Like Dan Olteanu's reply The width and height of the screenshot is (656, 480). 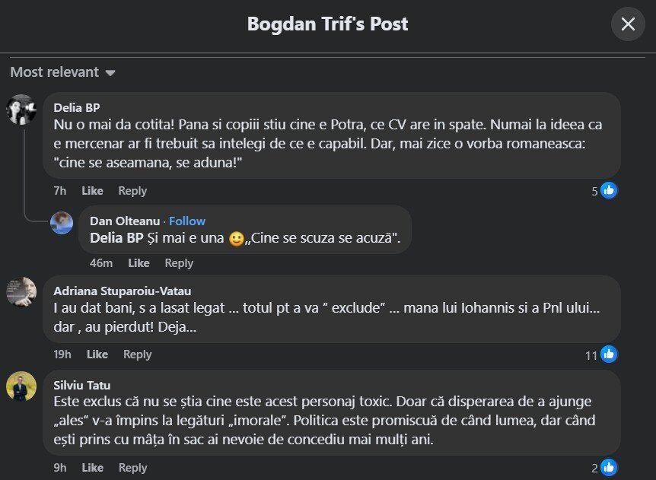coord(139,263)
